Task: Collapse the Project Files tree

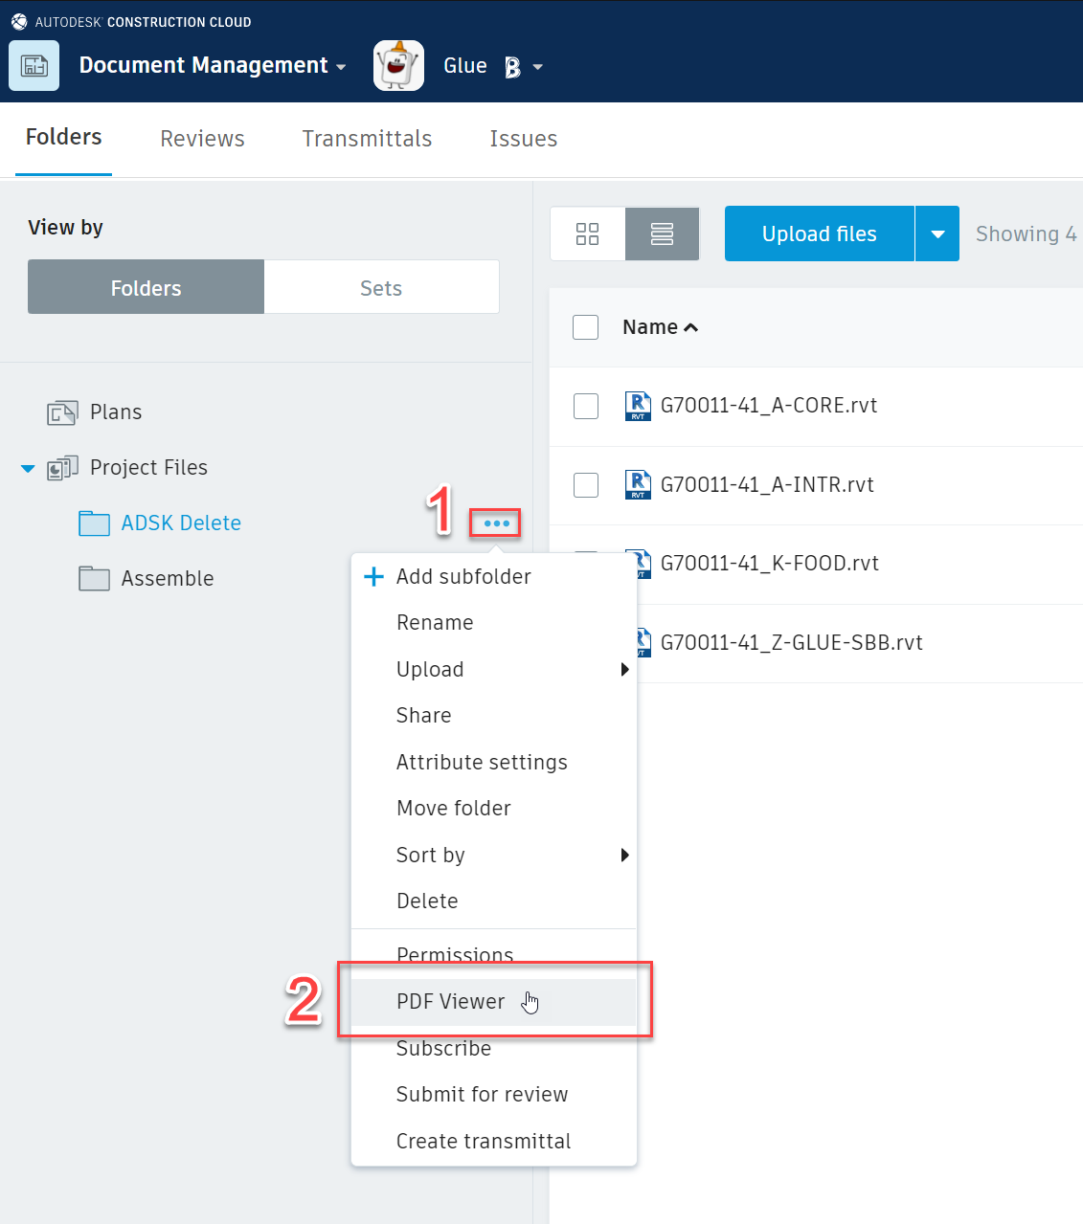Action: pos(27,468)
